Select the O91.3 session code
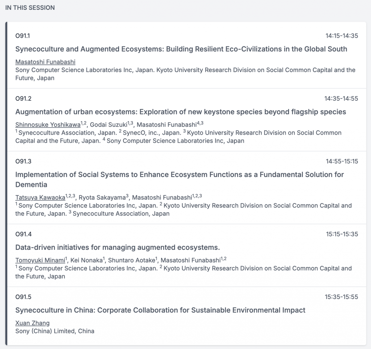 click(23, 161)
